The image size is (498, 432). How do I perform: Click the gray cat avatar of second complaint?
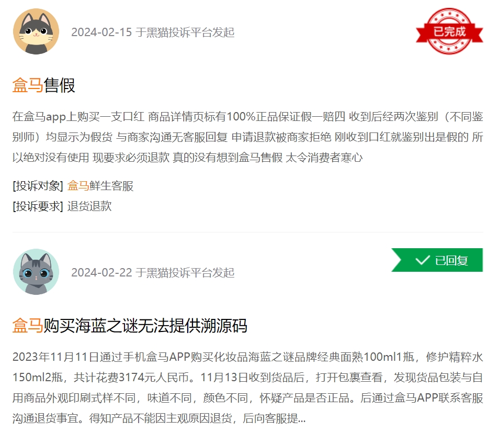point(36,272)
